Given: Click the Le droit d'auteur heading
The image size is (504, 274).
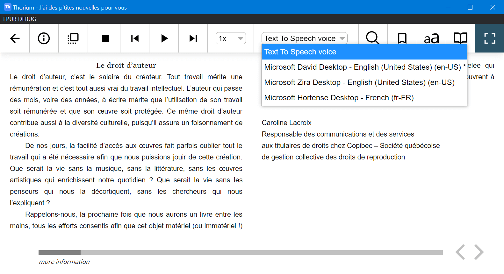Looking at the screenshot, I should click(x=126, y=66).
